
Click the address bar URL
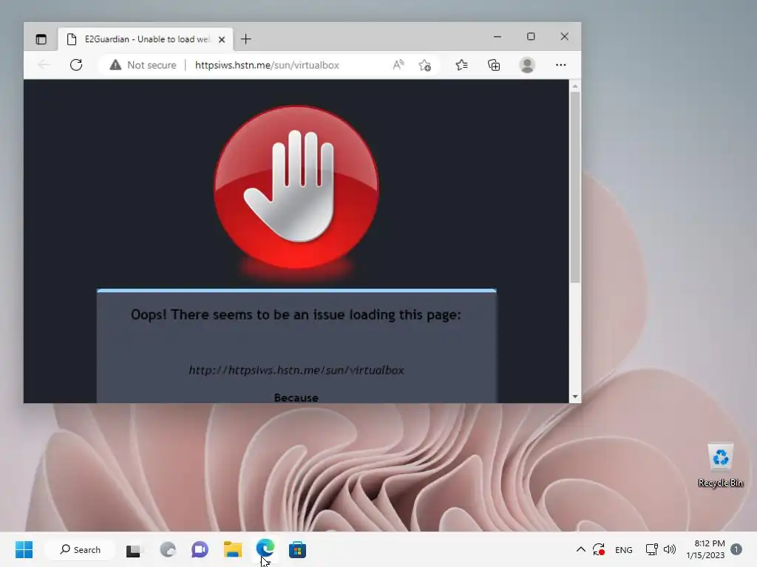click(x=267, y=65)
